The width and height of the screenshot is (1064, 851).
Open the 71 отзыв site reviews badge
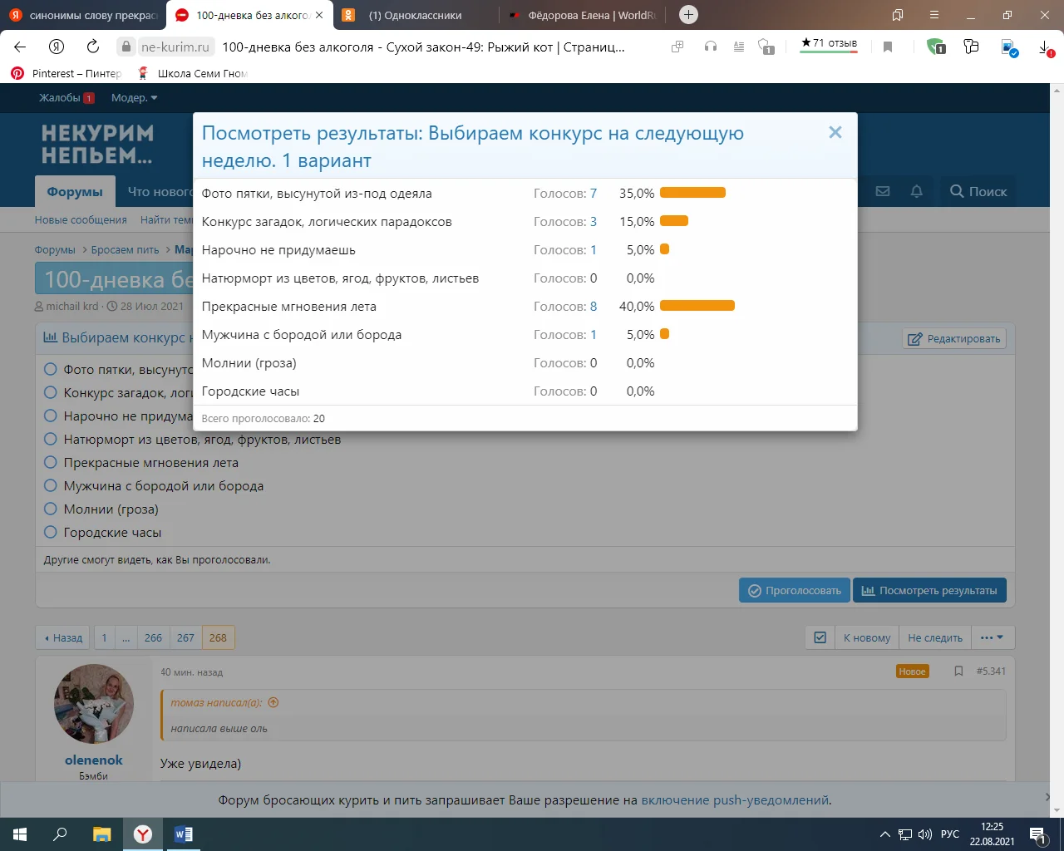tap(829, 45)
